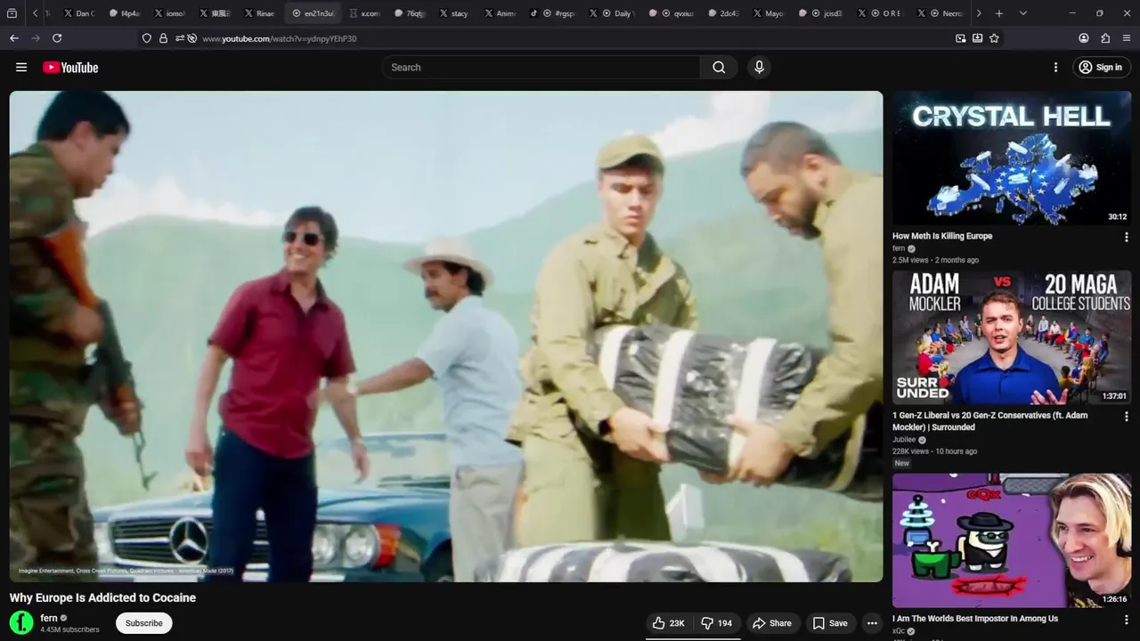Click the install/screenshot icon left of bookmark star
Screen dimensions: 1140x641
coord(977,38)
